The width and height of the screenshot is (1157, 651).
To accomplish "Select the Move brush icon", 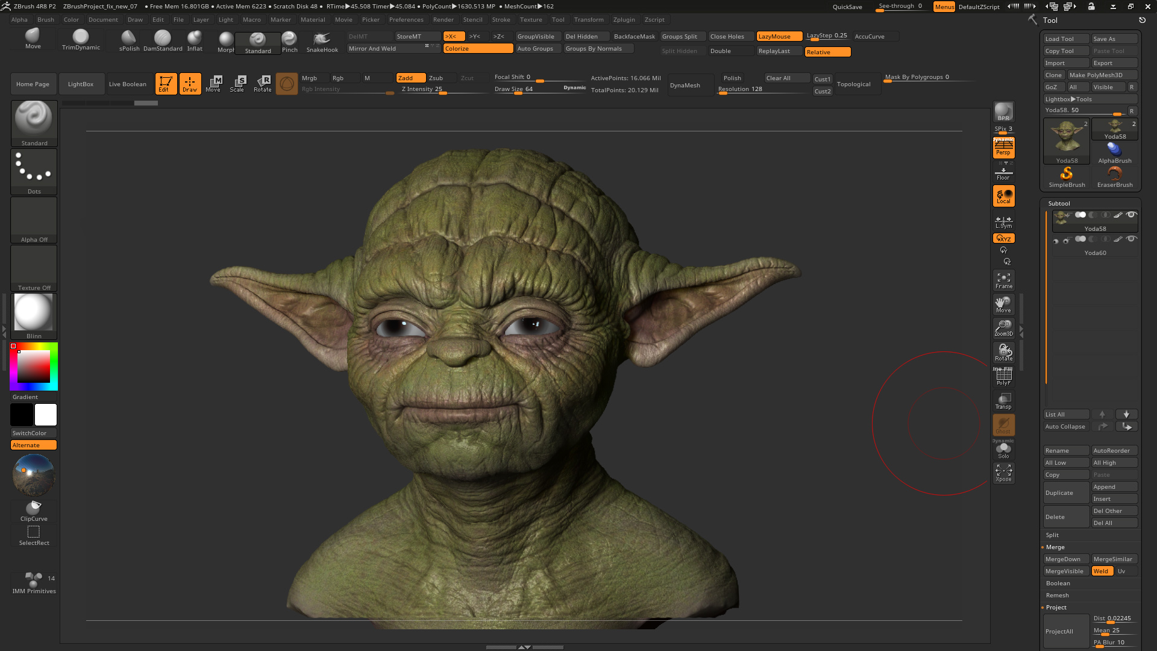I will [x=33, y=39].
